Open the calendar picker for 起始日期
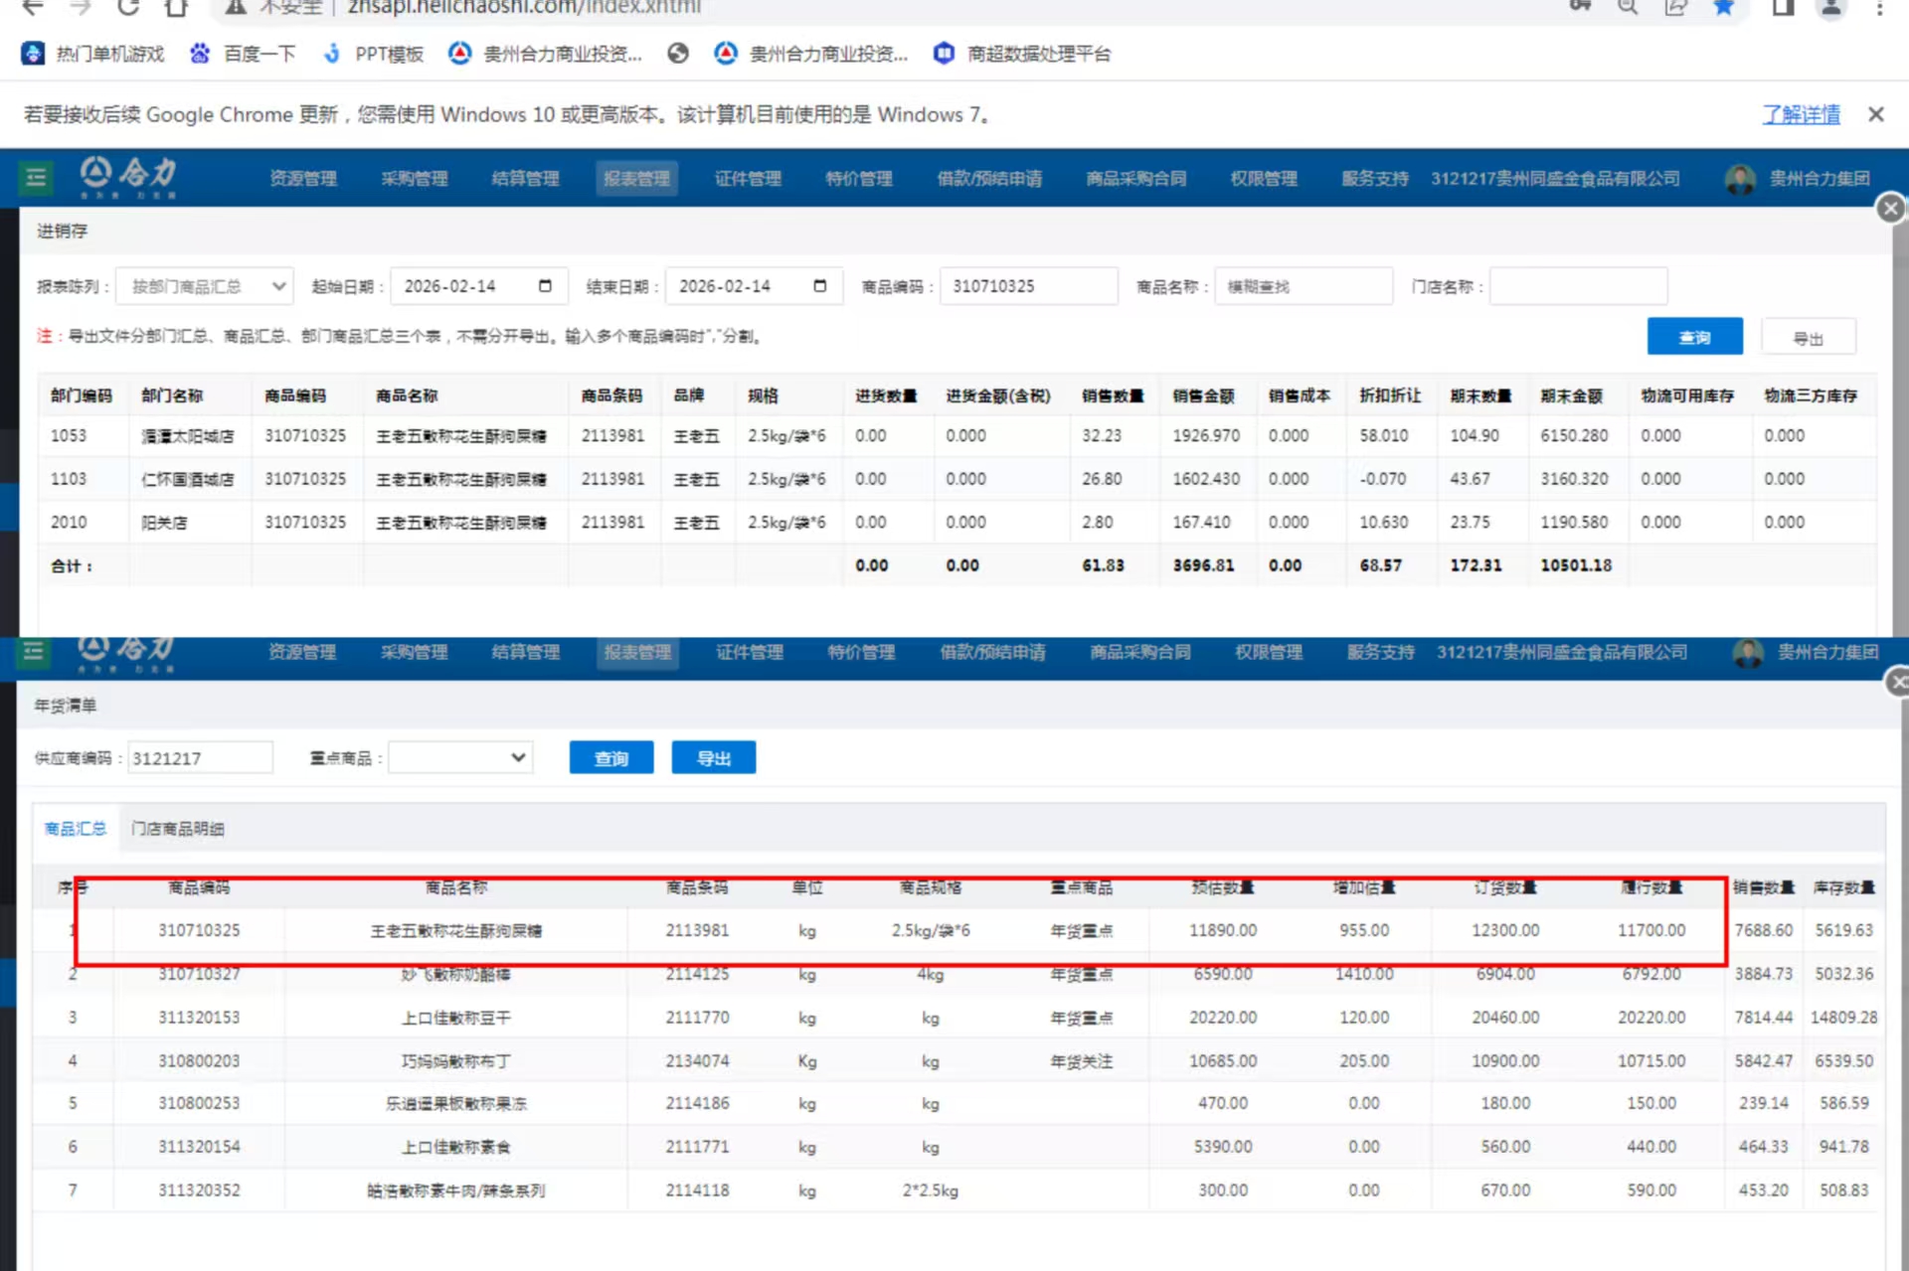Image resolution: width=1909 pixels, height=1271 pixels. [x=545, y=286]
